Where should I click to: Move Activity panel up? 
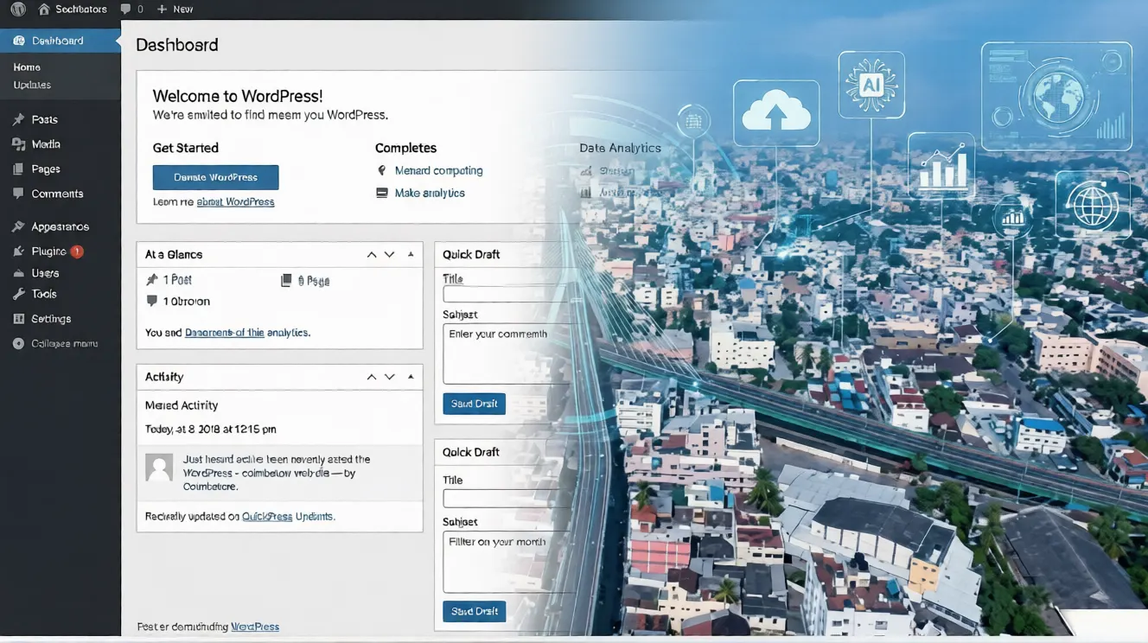tap(372, 377)
